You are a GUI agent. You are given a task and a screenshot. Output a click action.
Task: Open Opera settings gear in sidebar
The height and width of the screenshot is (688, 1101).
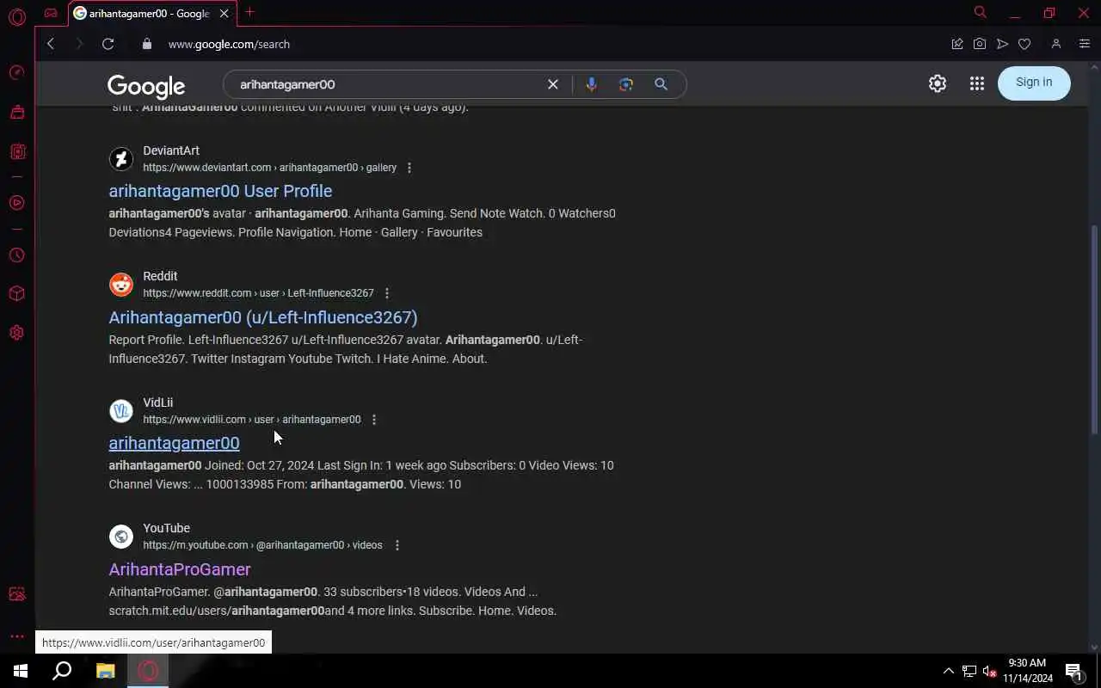16,333
